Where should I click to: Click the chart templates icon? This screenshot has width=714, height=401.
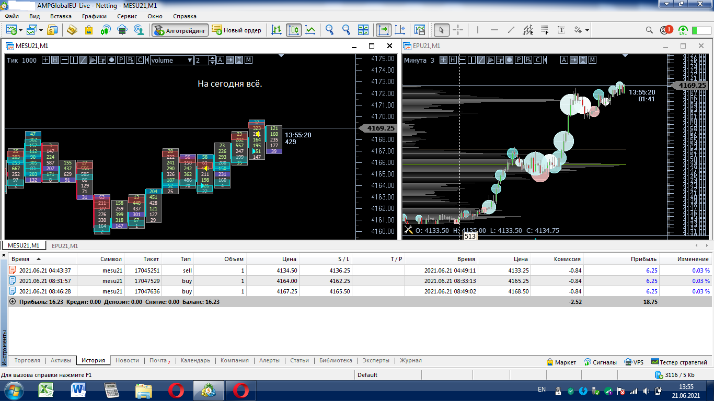[419, 30]
